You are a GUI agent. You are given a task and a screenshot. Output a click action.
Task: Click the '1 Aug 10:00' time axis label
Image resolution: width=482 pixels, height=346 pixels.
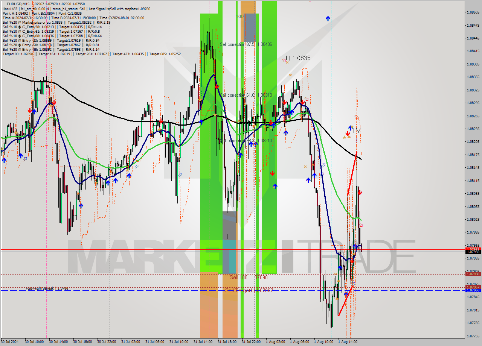tap(324, 342)
